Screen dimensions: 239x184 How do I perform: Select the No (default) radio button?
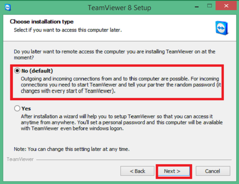17,71
